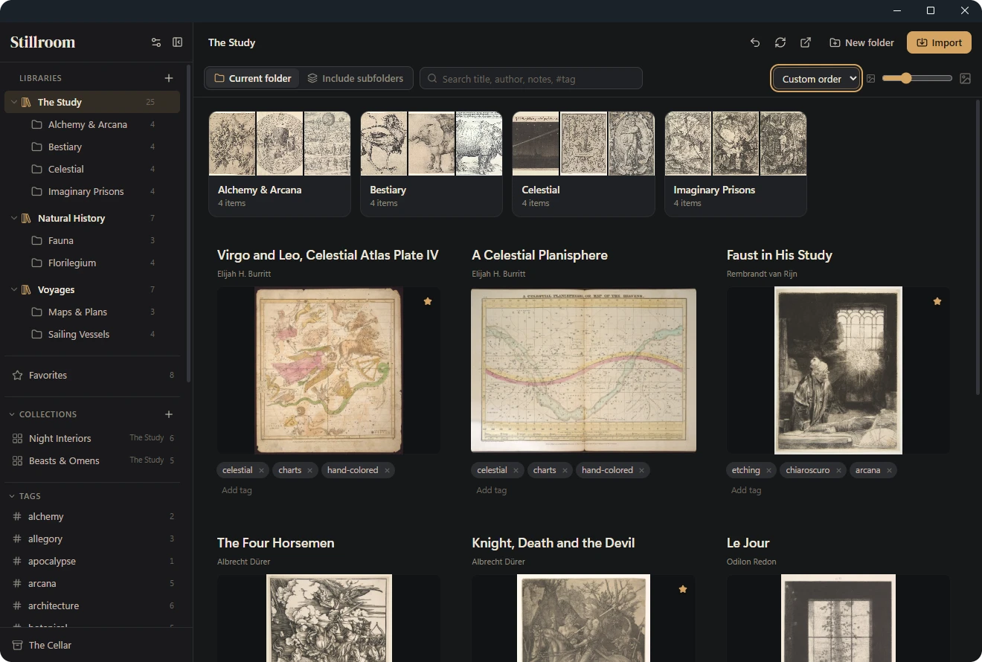Click the Import button
The width and height of the screenshot is (982, 662).
[x=939, y=42]
